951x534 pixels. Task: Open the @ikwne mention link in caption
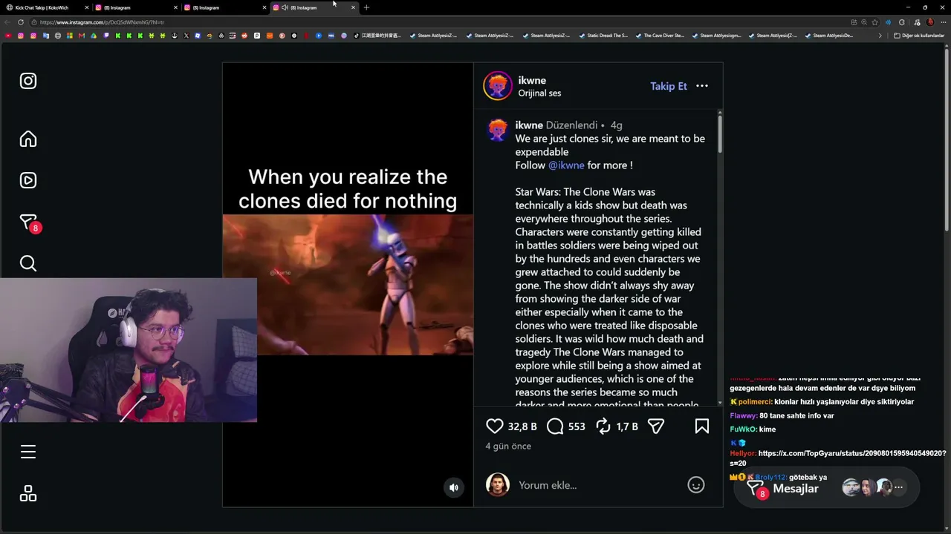click(x=566, y=165)
